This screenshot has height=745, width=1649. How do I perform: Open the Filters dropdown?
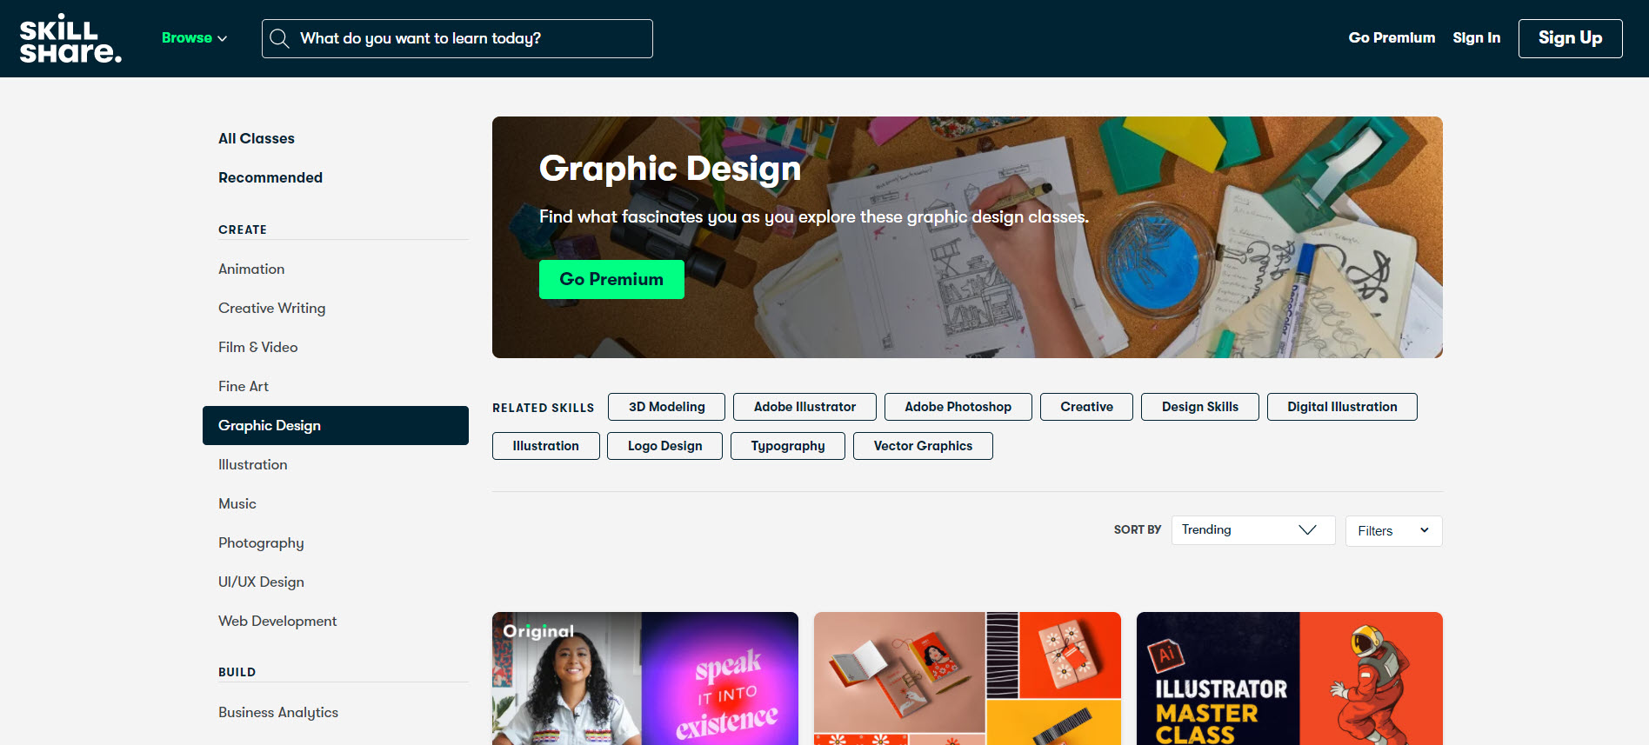1393,531
